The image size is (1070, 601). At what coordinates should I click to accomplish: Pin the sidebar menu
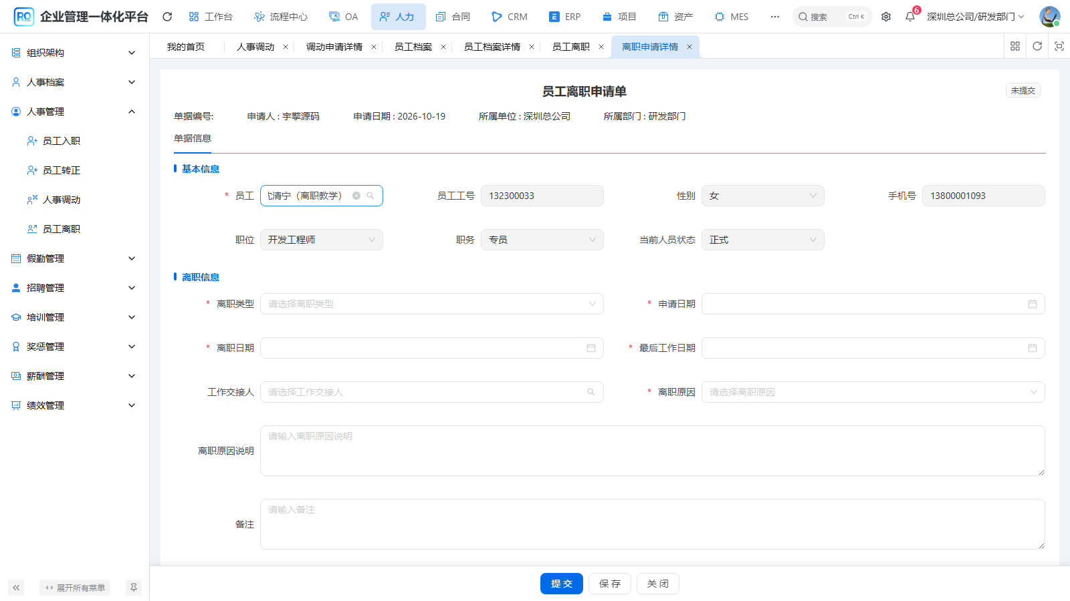[134, 588]
